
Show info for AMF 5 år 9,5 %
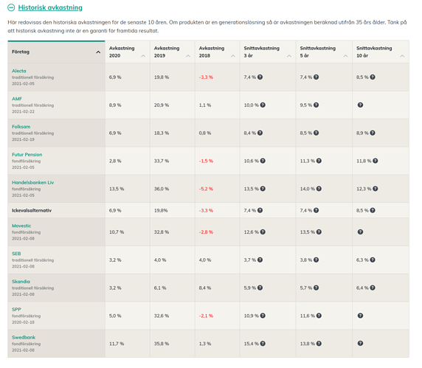pyautogui.click(x=316, y=105)
